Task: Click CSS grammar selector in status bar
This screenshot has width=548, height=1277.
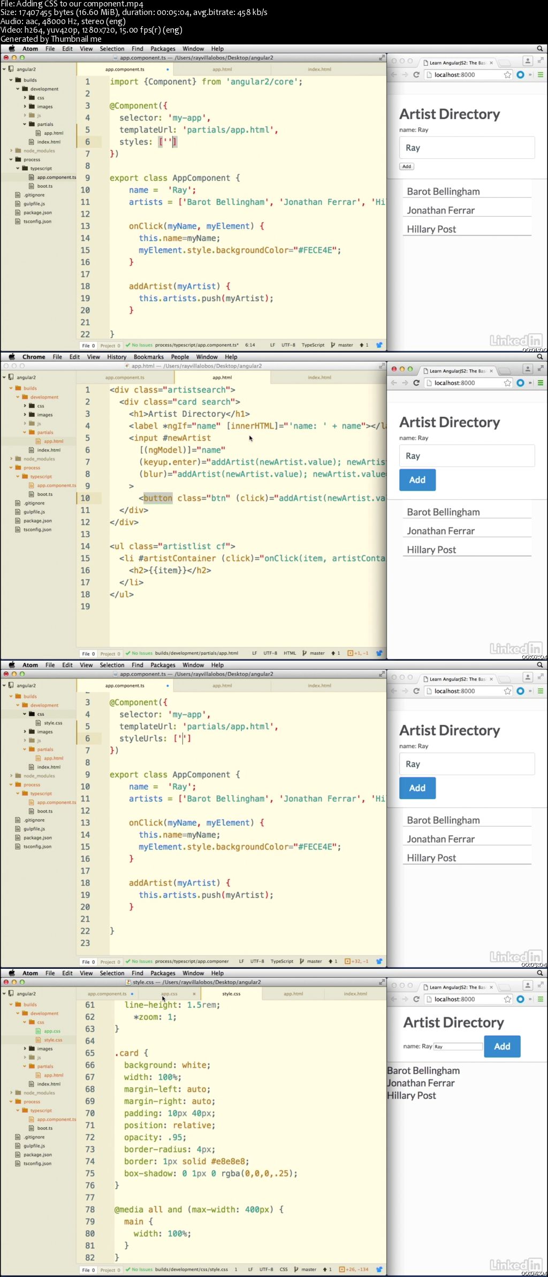Action: pos(284,1270)
